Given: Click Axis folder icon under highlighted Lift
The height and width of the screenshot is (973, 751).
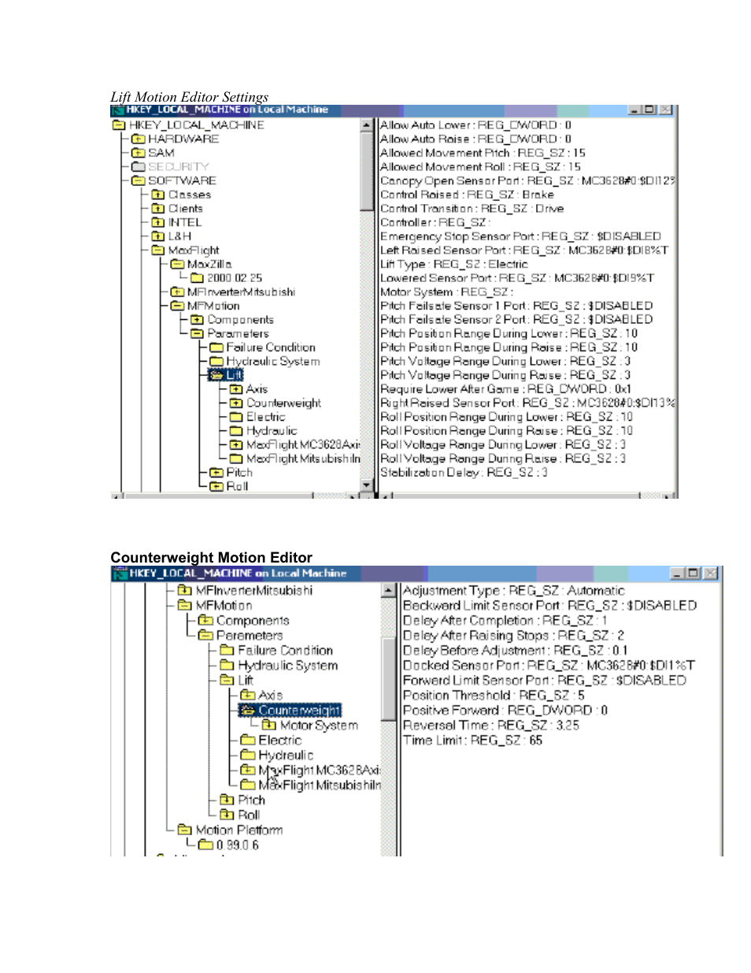Looking at the screenshot, I should coord(236,389).
